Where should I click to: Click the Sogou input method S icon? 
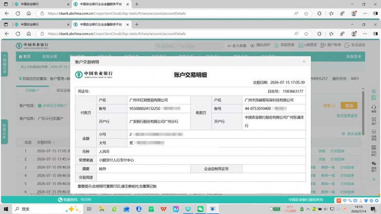[x=339, y=201]
